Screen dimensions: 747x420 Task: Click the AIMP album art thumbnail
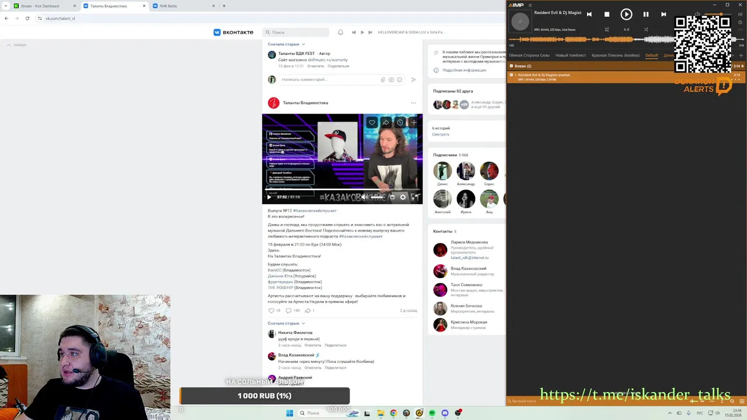coord(520,22)
